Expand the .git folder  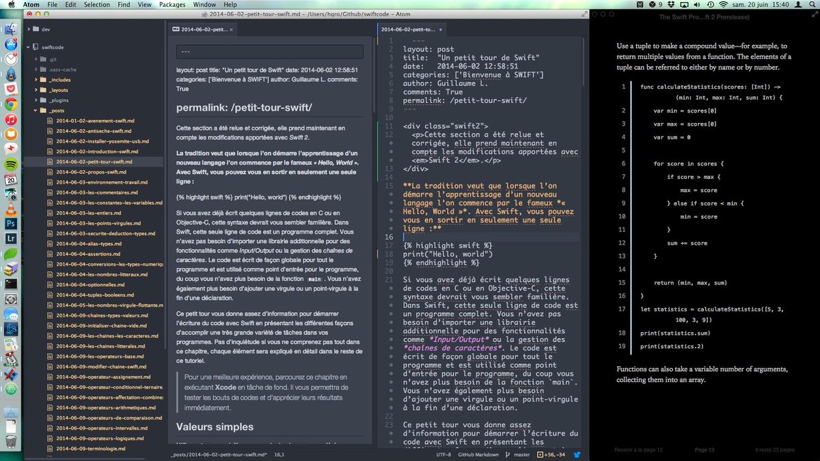(x=36, y=59)
